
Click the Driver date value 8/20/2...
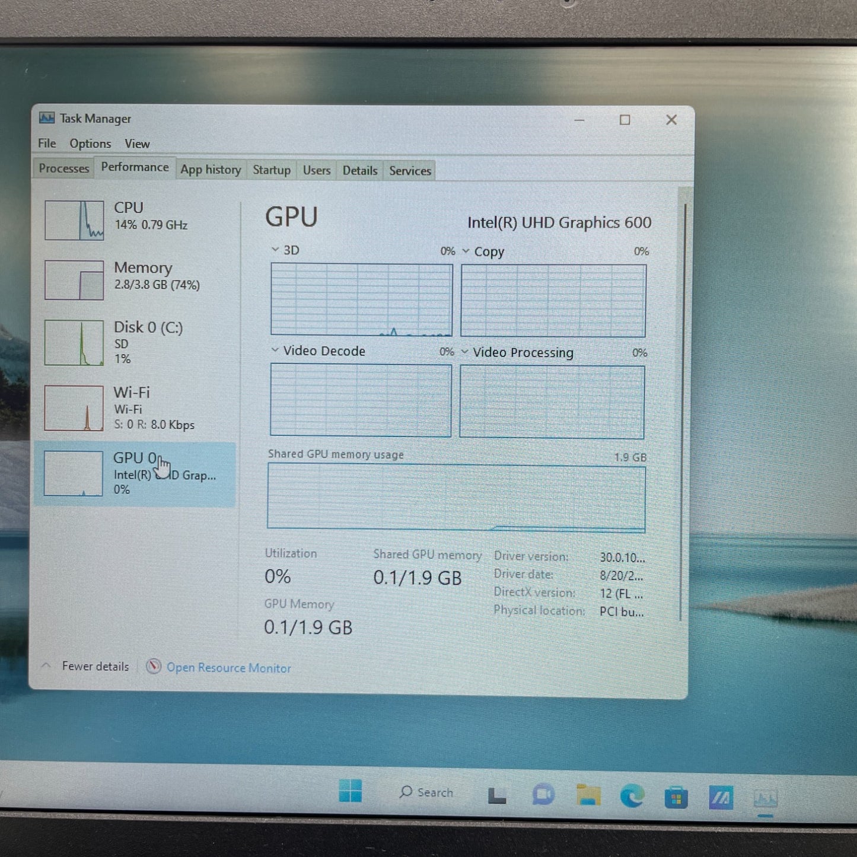click(x=621, y=576)
